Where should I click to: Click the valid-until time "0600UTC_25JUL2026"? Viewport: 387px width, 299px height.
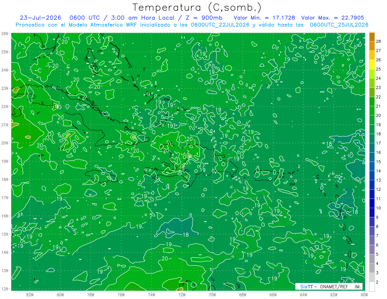coord(339,25)
